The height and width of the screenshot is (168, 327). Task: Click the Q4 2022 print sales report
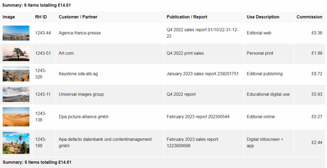click(x=185, y=53)
